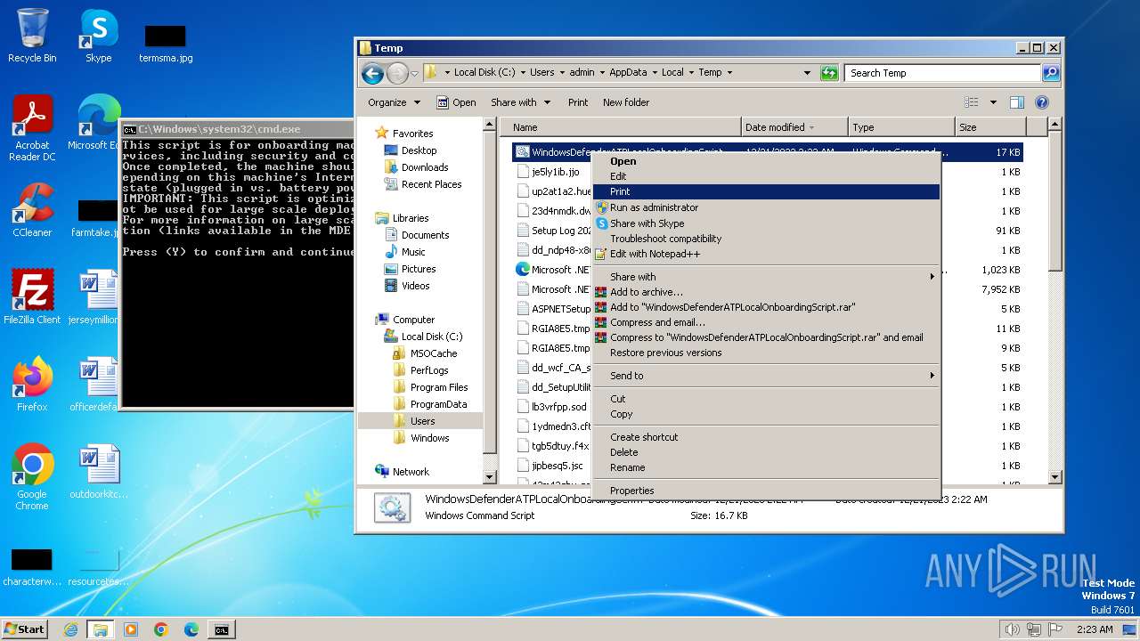Open Windows Media Player in taskbar
Image resolution: width=1140 pixels, height=641 pixels.
click(x=131, y=629)
